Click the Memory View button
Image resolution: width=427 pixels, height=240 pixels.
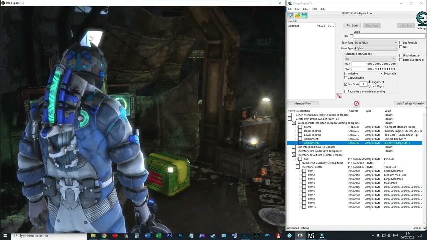point(303,104)
